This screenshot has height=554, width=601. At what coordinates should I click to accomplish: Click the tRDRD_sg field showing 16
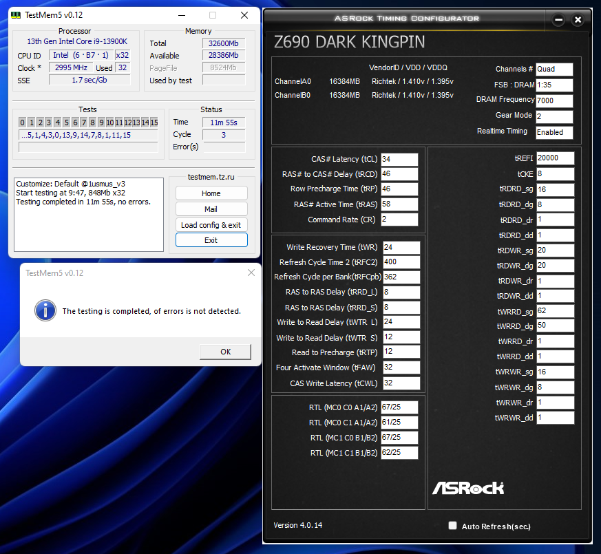[555, 190]
